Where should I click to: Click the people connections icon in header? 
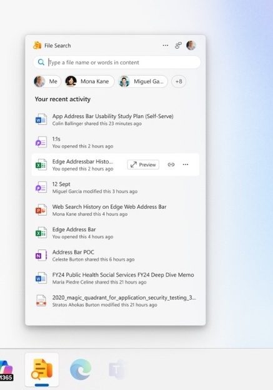(x=178, y=45)
